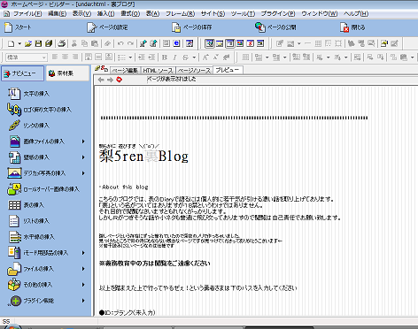The image size is (418, 329).
Task: Switch to the HTMLソース tab
Action: pyautogui.click(x=158, y=71)
